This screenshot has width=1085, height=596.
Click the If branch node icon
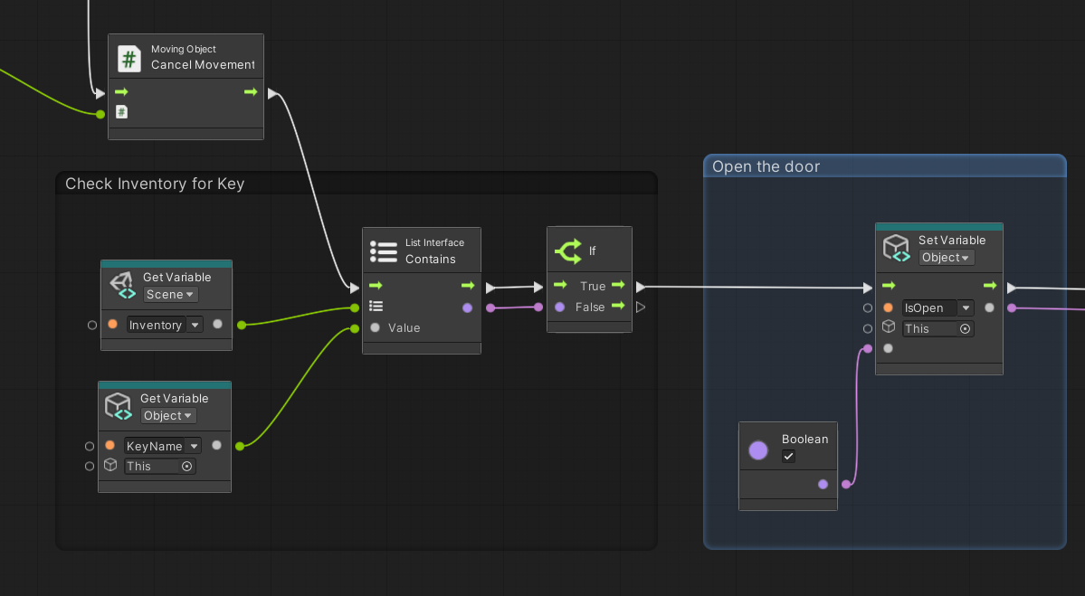(x=567, y=251)
